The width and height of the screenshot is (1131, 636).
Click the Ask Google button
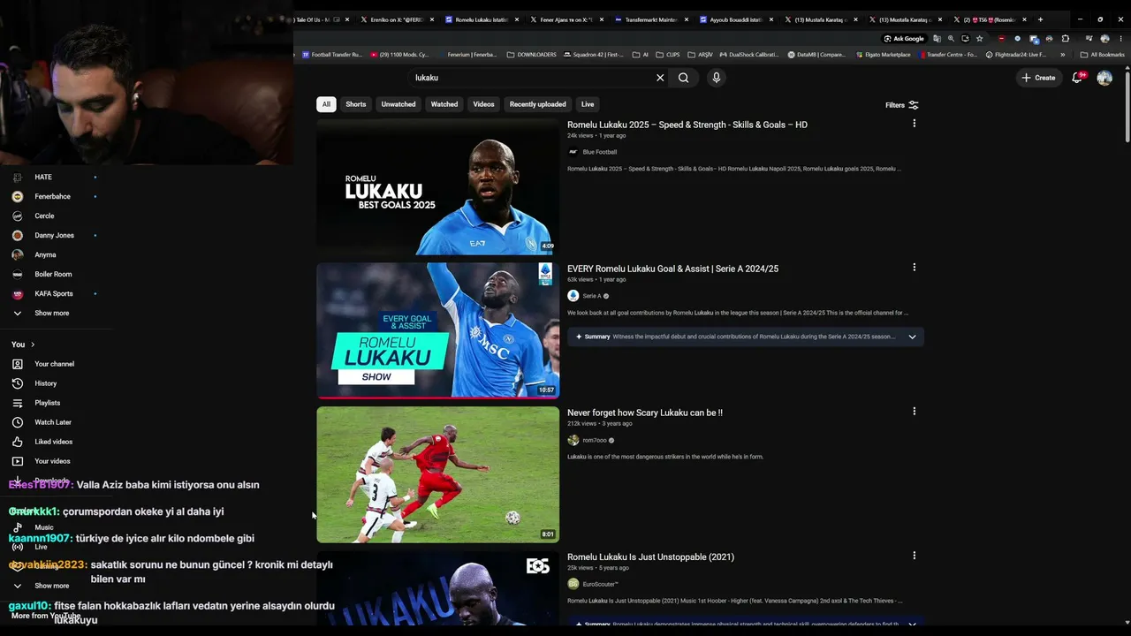pos(904,39)
